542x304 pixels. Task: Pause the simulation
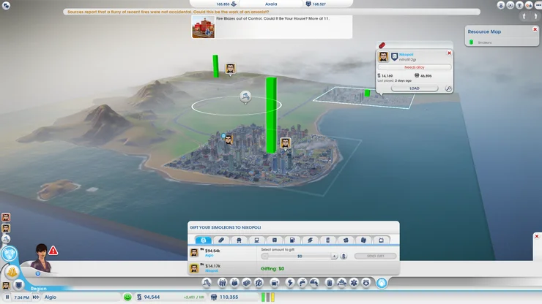pyautogui.click(x=7, y=297)
